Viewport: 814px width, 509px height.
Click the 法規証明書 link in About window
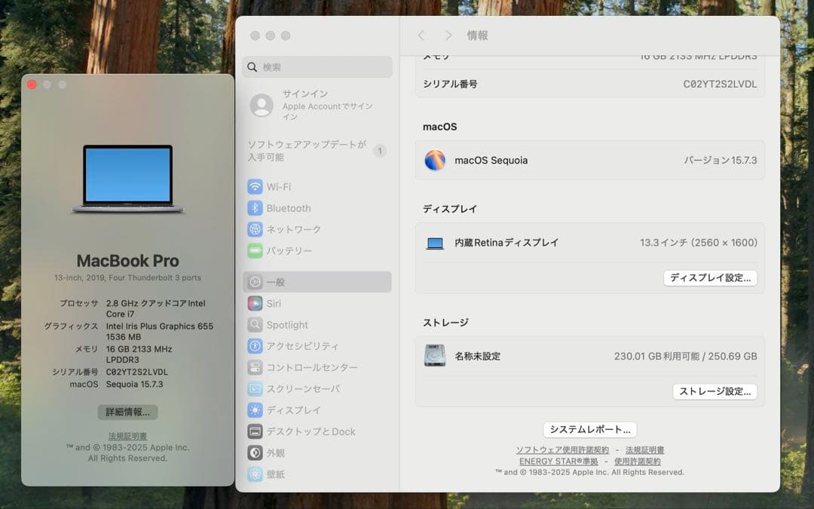pyautogui.click(x=127, y=436)
